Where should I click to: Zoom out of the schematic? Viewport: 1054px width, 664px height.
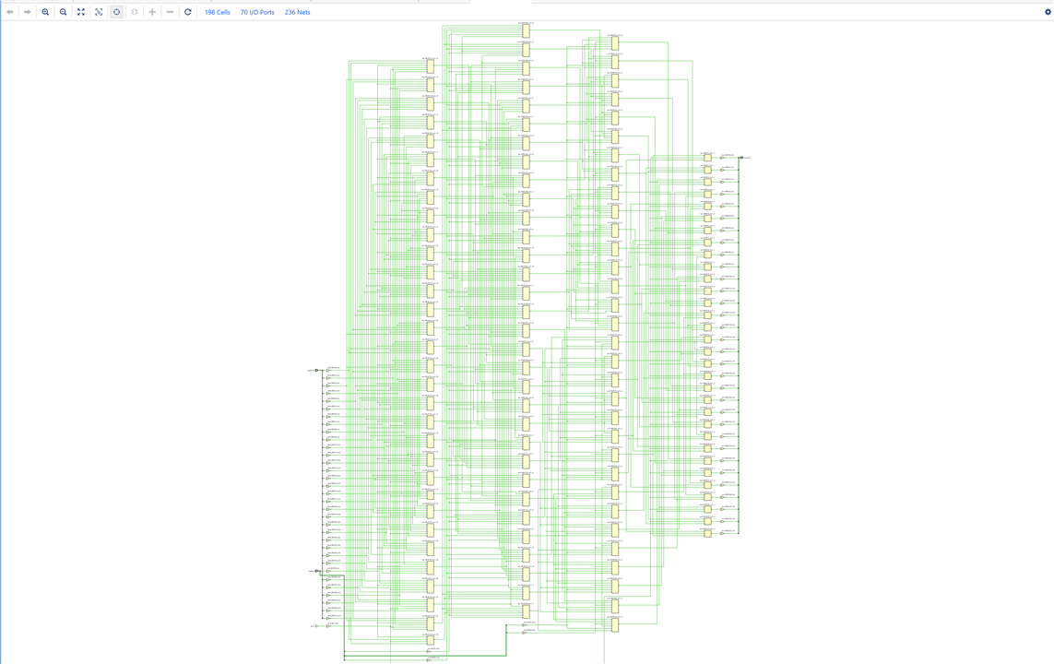64,12
